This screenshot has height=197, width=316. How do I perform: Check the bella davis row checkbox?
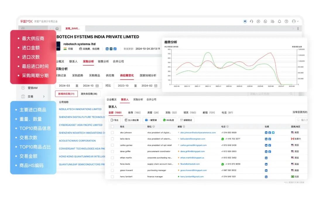tap(112, 139)
